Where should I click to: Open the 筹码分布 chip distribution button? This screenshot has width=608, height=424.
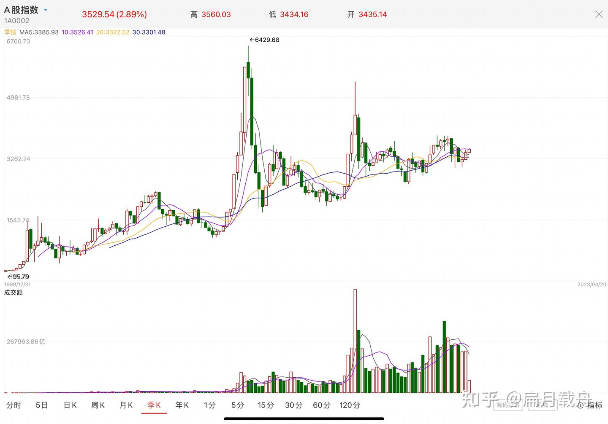(x=508, y=405)
